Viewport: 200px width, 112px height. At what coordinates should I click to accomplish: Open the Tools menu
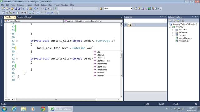[57, 5]
